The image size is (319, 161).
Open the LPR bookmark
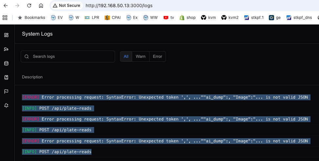(x=91, y=18)
